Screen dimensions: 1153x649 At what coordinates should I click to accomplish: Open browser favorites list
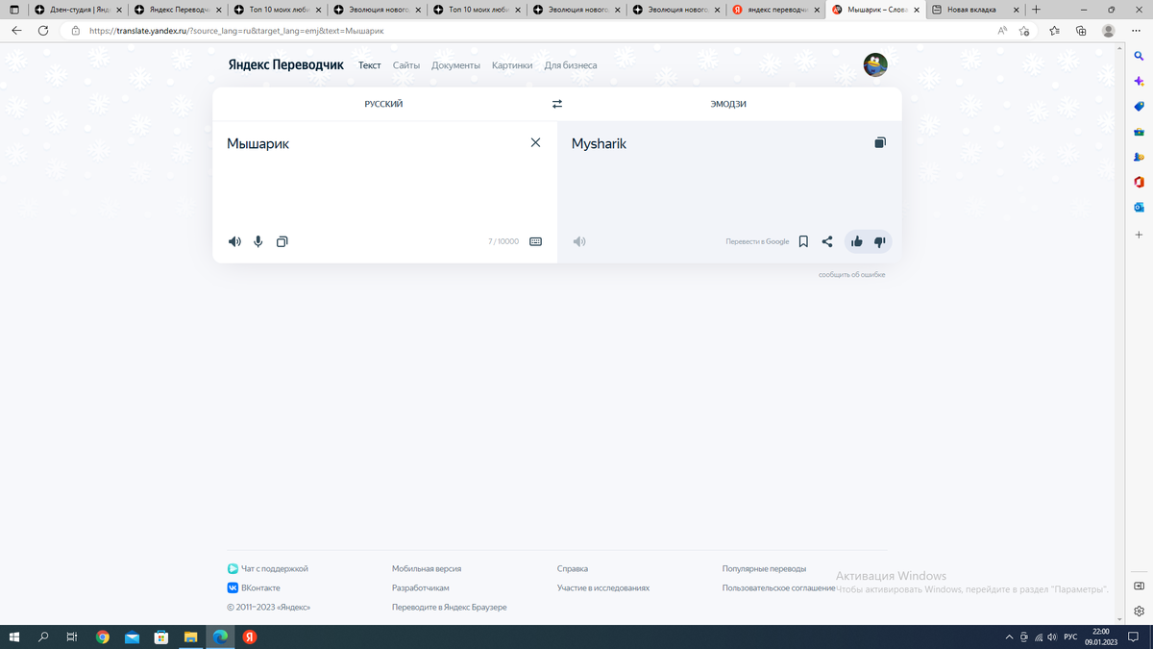(x=1054, y=31)
